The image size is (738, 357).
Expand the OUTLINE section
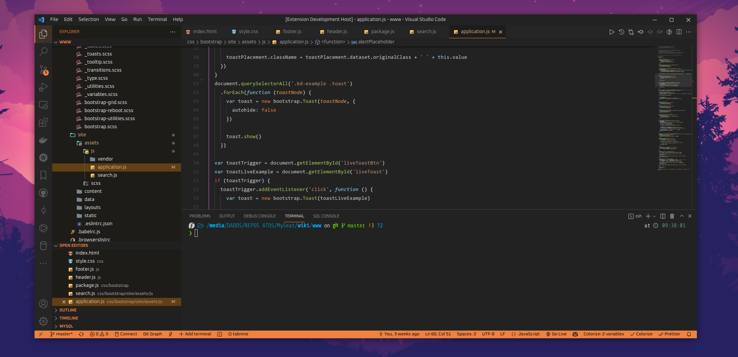[x=68, y=310]
